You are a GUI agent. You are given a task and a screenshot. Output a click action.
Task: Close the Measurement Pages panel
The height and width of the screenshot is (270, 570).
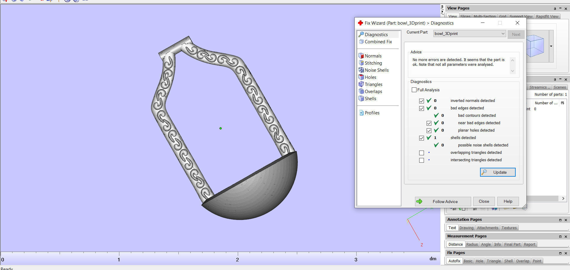[566, 237]
